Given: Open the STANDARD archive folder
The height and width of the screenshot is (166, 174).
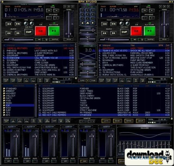Looking at the screenshot, I should tap(11, 89).
